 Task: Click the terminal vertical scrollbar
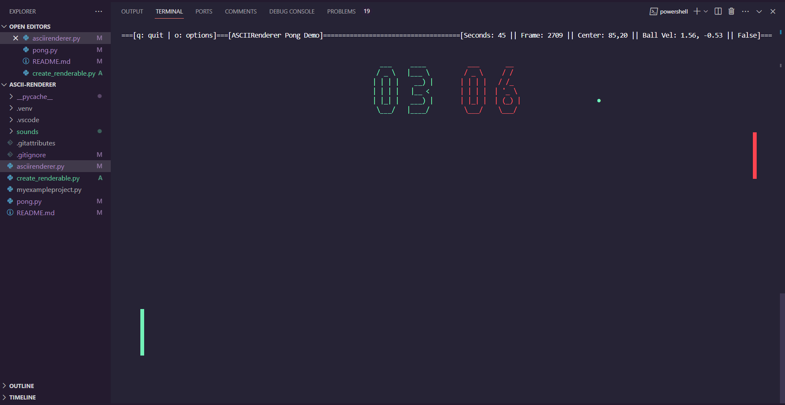click(x=782, y=347)
